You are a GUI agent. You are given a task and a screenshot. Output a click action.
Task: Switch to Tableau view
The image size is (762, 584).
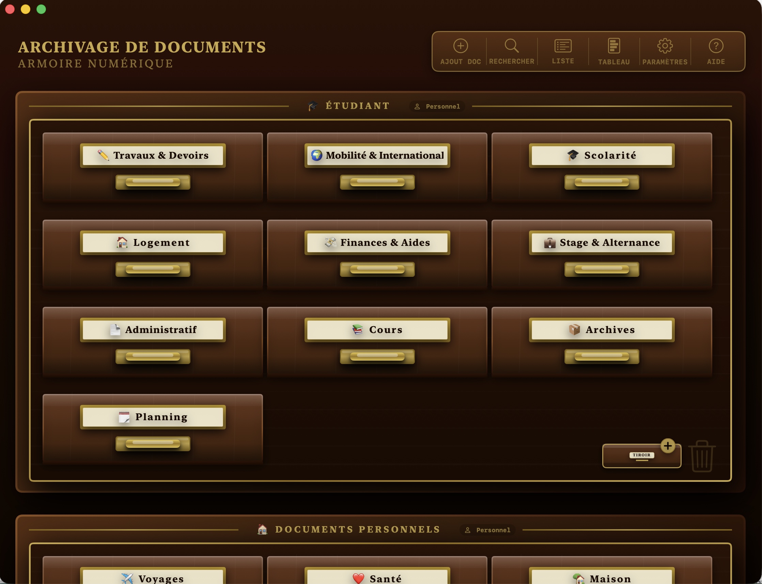click(x=614, y=51)
